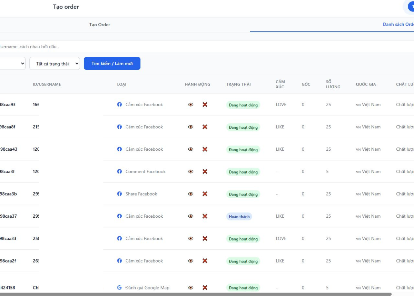Cancel the Comment Facebook order red X
Viewport: 414px width, 296px height.
click(205, 171)
